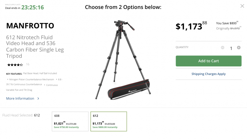Decrease quantity with the minus icon

pos(223,48)
